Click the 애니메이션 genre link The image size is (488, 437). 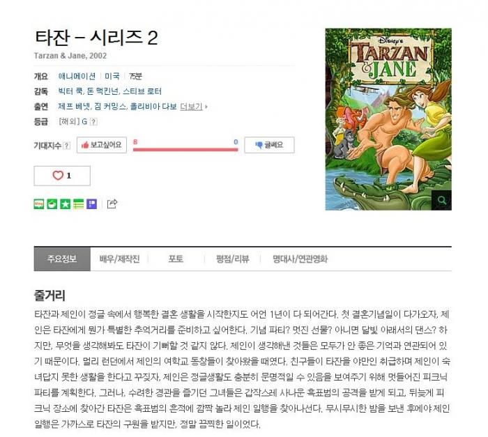click(x=77, y=76)
